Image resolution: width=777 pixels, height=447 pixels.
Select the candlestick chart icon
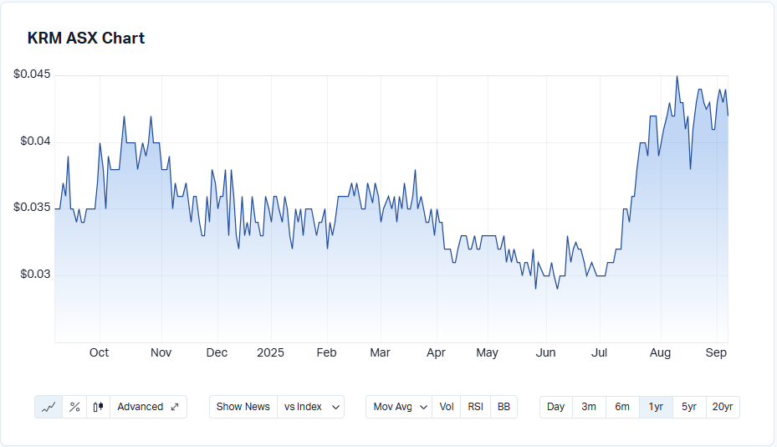99,407
